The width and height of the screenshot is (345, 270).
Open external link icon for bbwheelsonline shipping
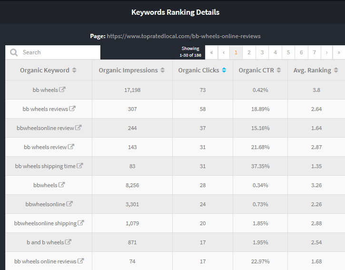click(81, 223)
